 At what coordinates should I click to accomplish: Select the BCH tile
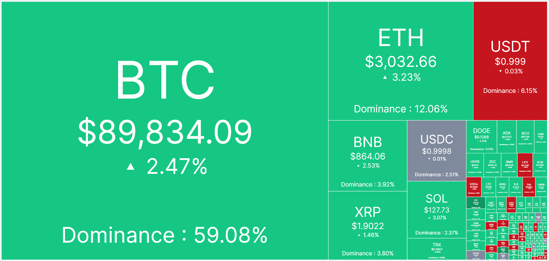click(525, 137)
